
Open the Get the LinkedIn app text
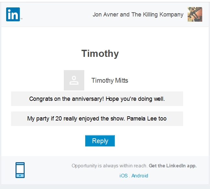click(x=173, y=166)
